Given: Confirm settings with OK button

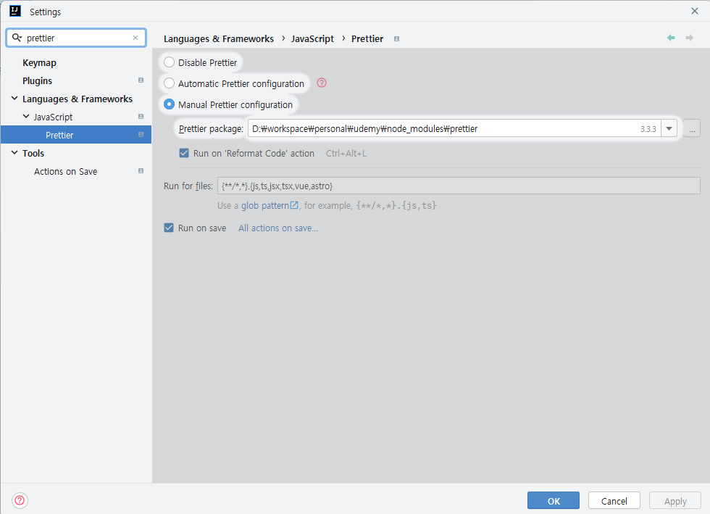Looking at the screenshot, I should pos(554,500).
